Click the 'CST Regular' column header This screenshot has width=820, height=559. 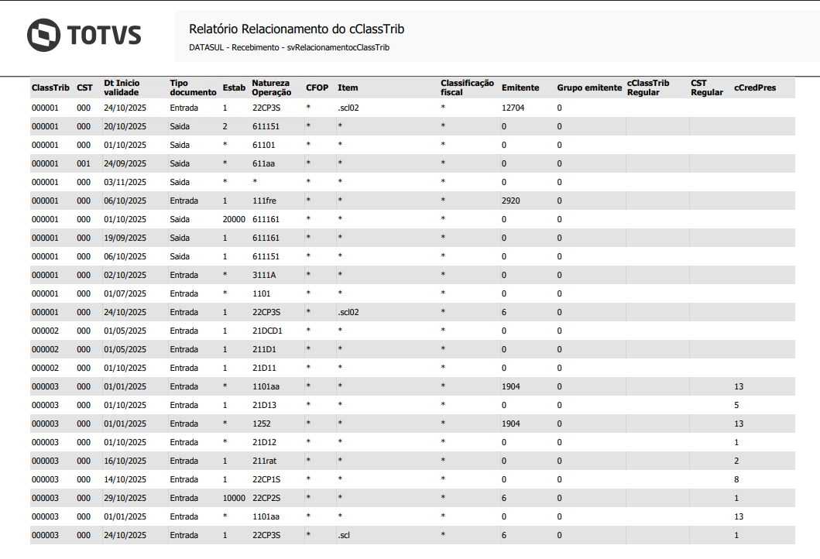(x=707, y=87)
